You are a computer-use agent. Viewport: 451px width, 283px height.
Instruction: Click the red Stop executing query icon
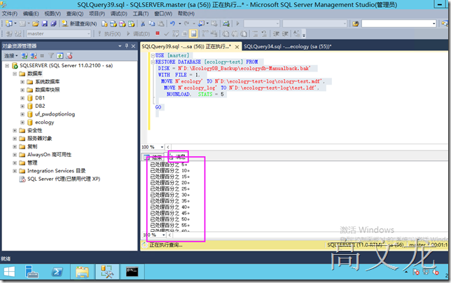coord(158,34)
